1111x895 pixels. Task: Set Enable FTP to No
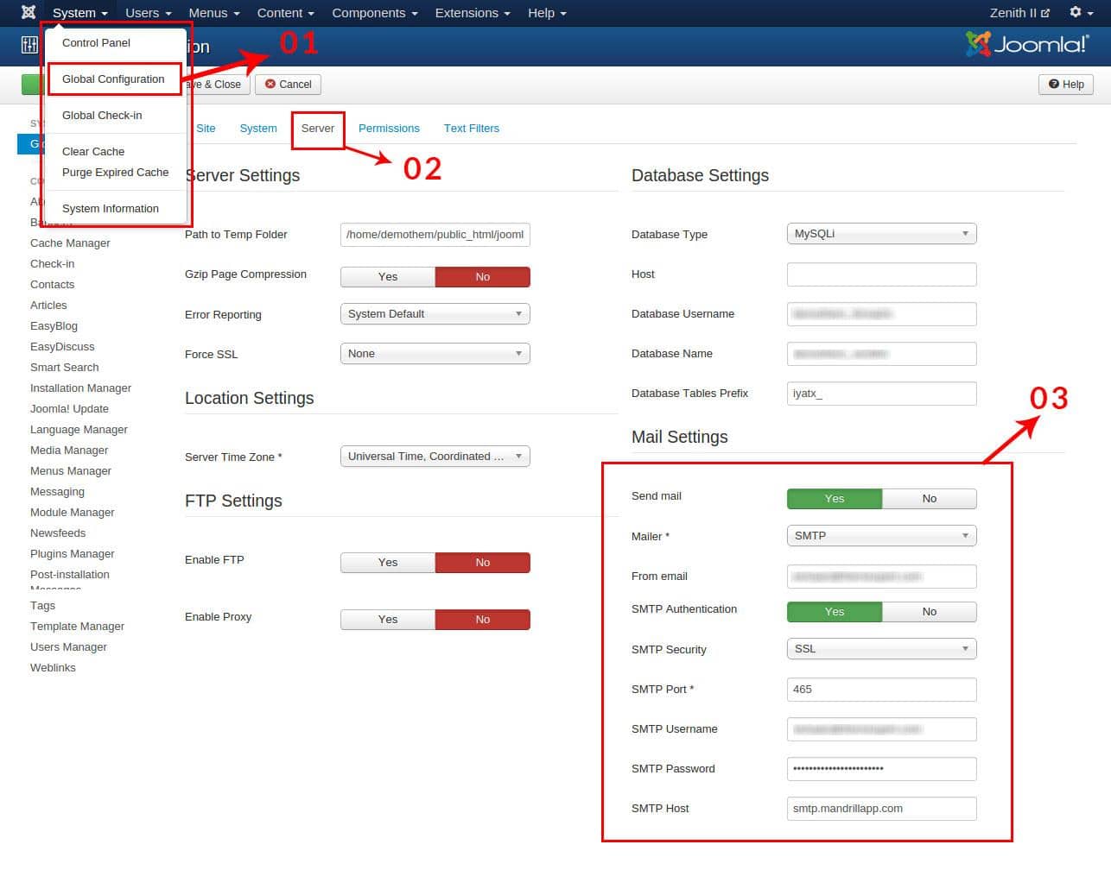click(x=483, y=562)
